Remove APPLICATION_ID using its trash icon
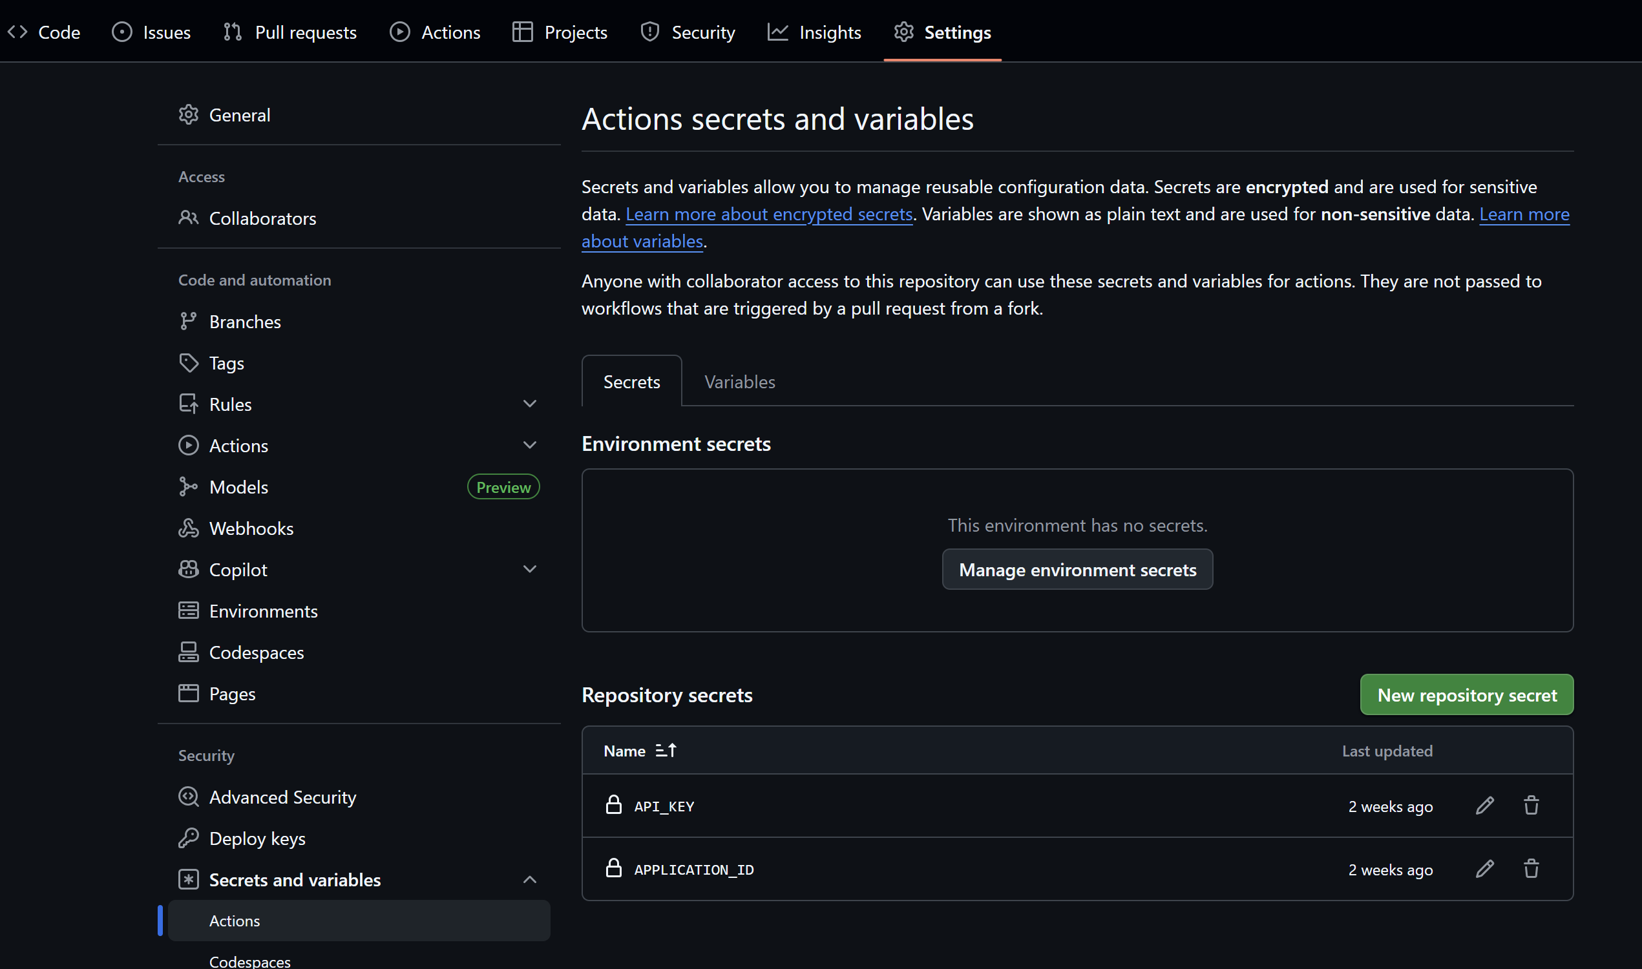This screenshot has height=969, width=1642. coord(1531,869)
